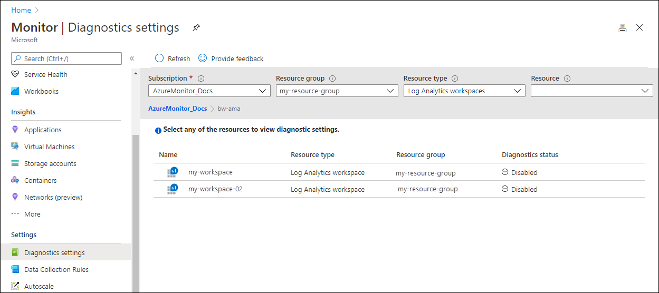Screen dimensions: 659x293
Task: Click the pin icon beside Diagnostics settings title
Action: [196, 28]
